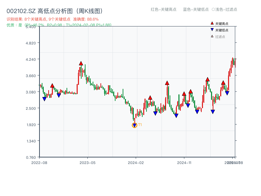Click y-axis label 0.760
261x196 pixels.
tap(31, 157)
